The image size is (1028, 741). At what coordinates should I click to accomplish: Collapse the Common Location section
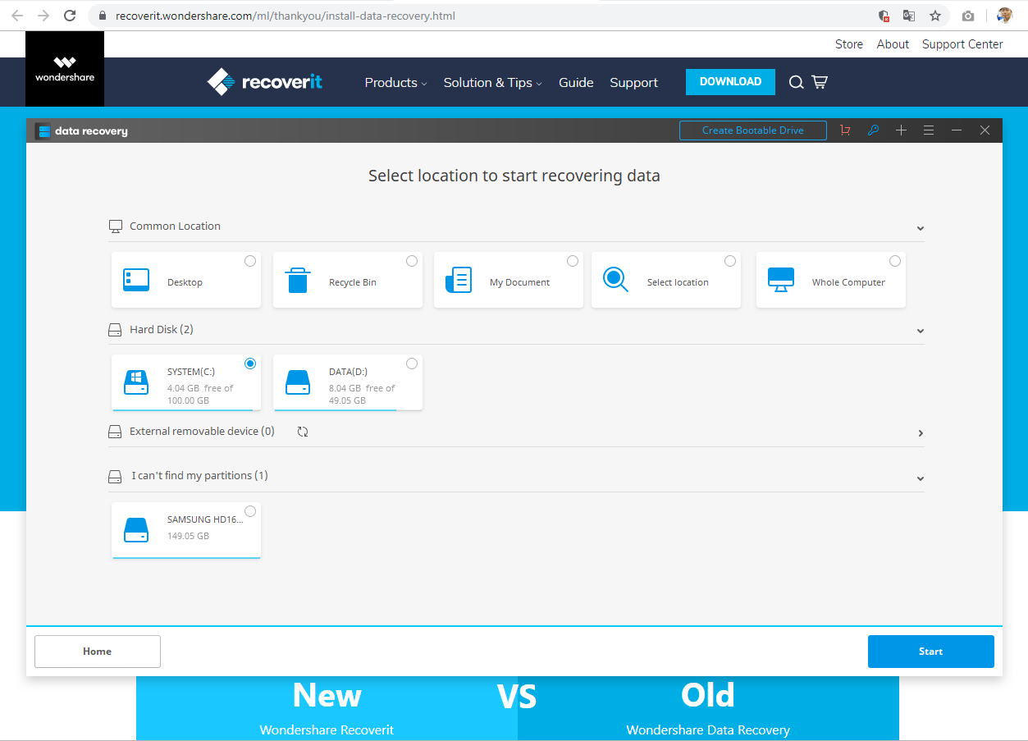(920, 228)
